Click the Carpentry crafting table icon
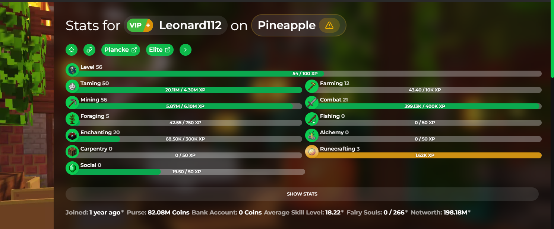Image resolution: width=554 pixels, height=229 pixels. (72, 152)
